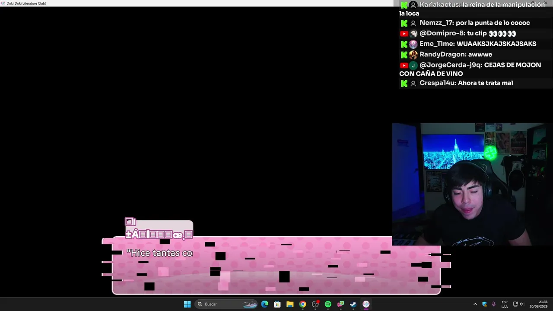Click @JorgeCerda-j9q's green J avatar
The image size is (553, 311).
(413, 66)
